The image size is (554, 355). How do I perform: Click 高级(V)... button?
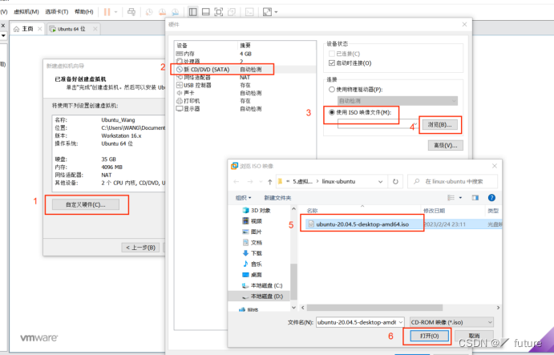coord(446,145)
